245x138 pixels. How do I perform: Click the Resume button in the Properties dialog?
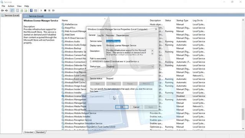[146, 84]
